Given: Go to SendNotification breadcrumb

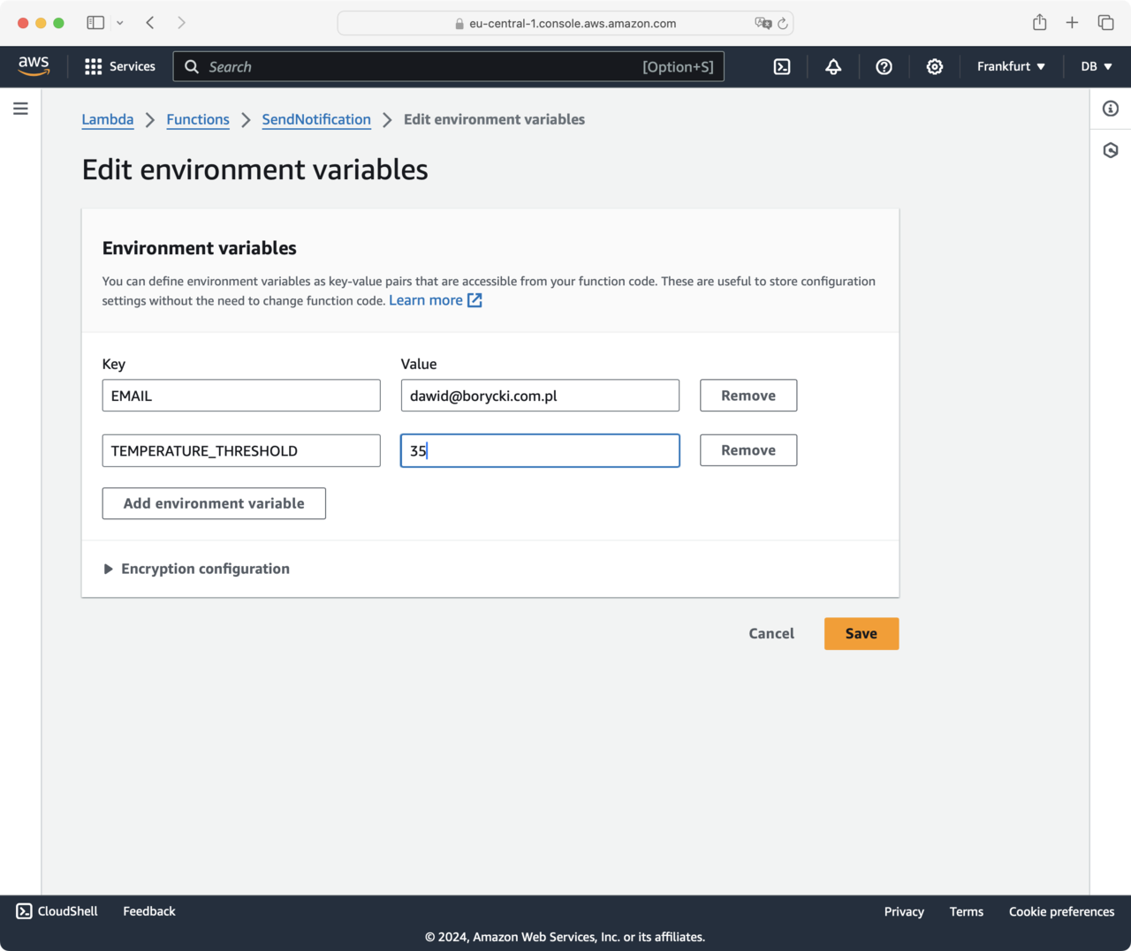Looking at the screenshot, I should [315, 120].
